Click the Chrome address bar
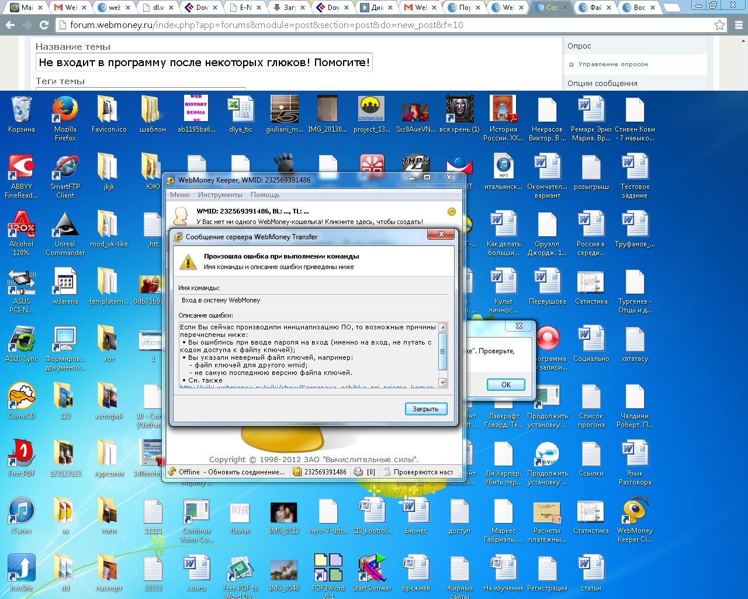 (386, 25)
